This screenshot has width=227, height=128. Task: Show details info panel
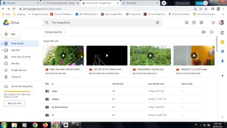pos(211,32)
